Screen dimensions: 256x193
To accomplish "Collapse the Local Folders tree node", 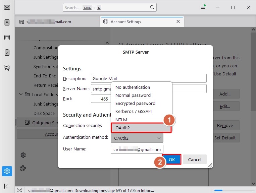I will pyautogui.click(x=21, y=94).
